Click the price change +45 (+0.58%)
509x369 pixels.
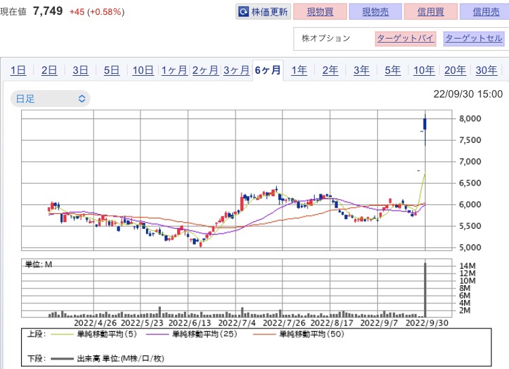(x=97, y=12)
